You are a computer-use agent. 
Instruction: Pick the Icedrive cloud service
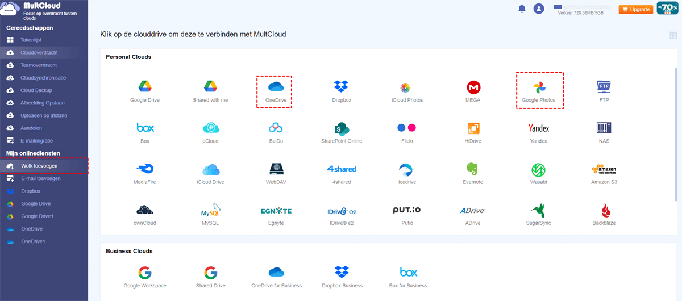(406, 169)
